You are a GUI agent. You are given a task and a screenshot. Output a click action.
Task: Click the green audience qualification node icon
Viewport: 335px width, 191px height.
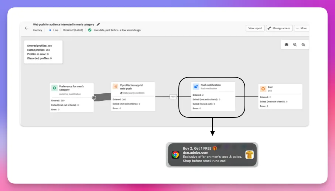point(55,88)
